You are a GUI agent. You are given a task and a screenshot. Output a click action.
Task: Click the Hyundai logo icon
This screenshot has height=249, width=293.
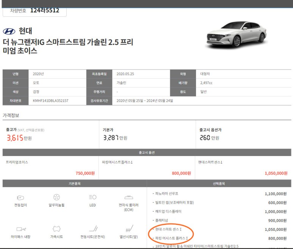[9, 31]
